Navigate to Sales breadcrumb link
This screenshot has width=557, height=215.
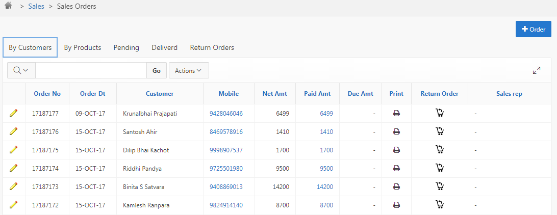tap(36, 6)
